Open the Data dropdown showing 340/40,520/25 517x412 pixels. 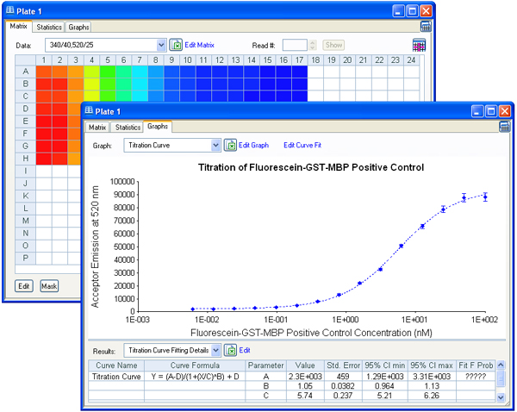161,45
